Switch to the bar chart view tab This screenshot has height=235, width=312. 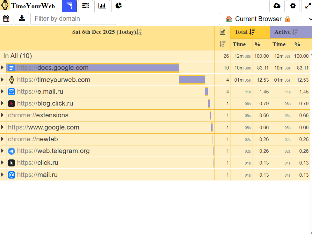[x=102, y=6]
